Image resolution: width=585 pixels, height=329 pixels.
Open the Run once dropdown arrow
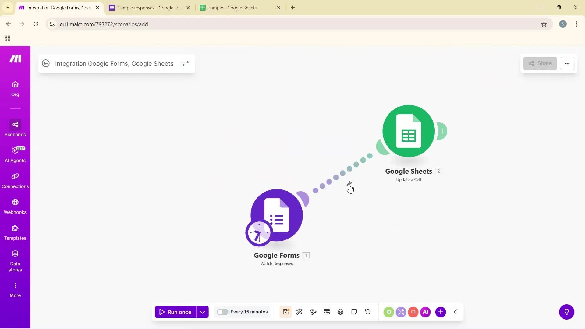coord(202,312)
